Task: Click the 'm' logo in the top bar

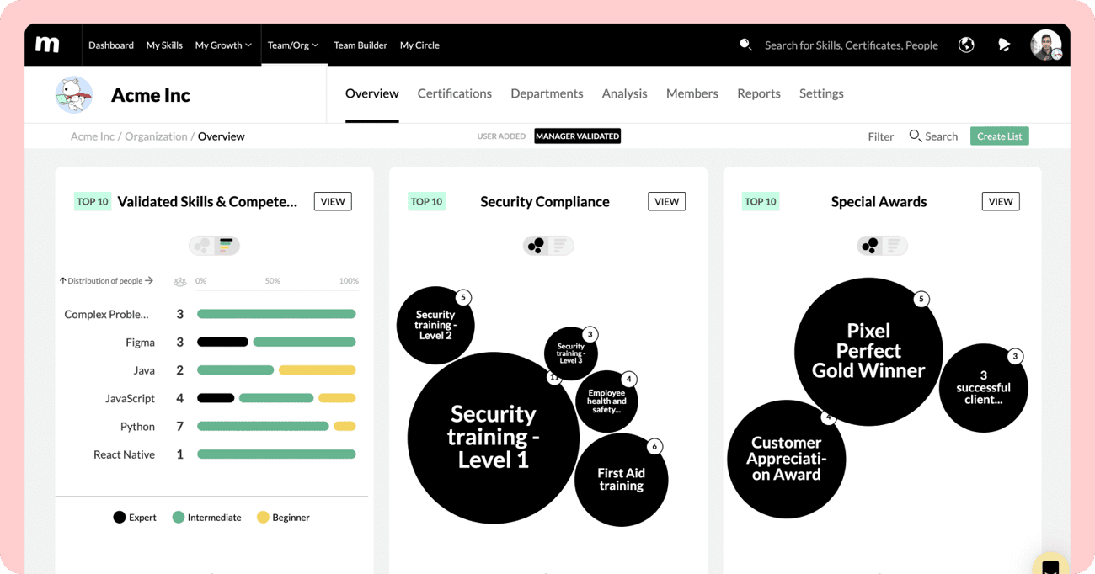Action: pyautogui.click(x=47, y=45)
